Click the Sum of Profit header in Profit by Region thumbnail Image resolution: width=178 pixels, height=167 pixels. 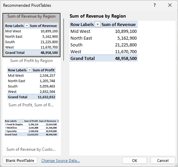[x=44, y=70]
